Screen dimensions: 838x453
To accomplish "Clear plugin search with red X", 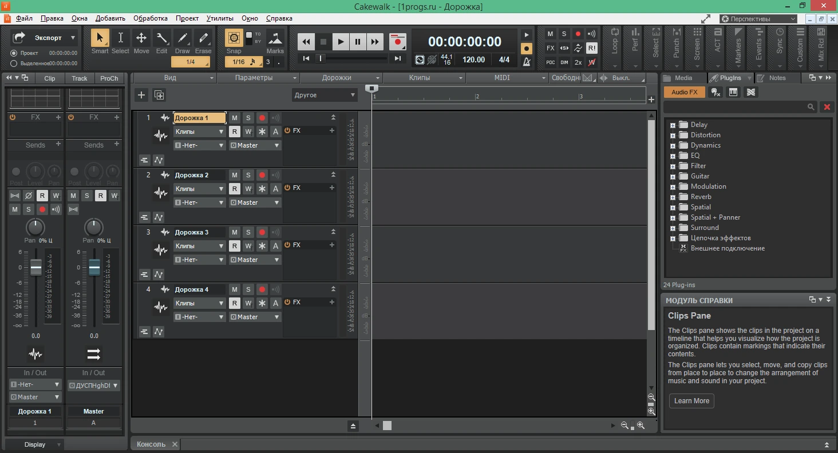I will click(x=827, y=107).
